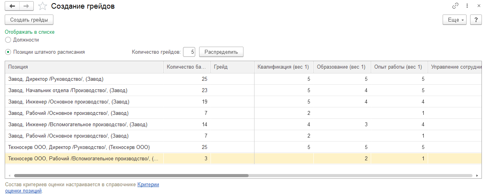Click the Распределить button
The width and height of the screenshot is (487, 196).
coord(221,52)
